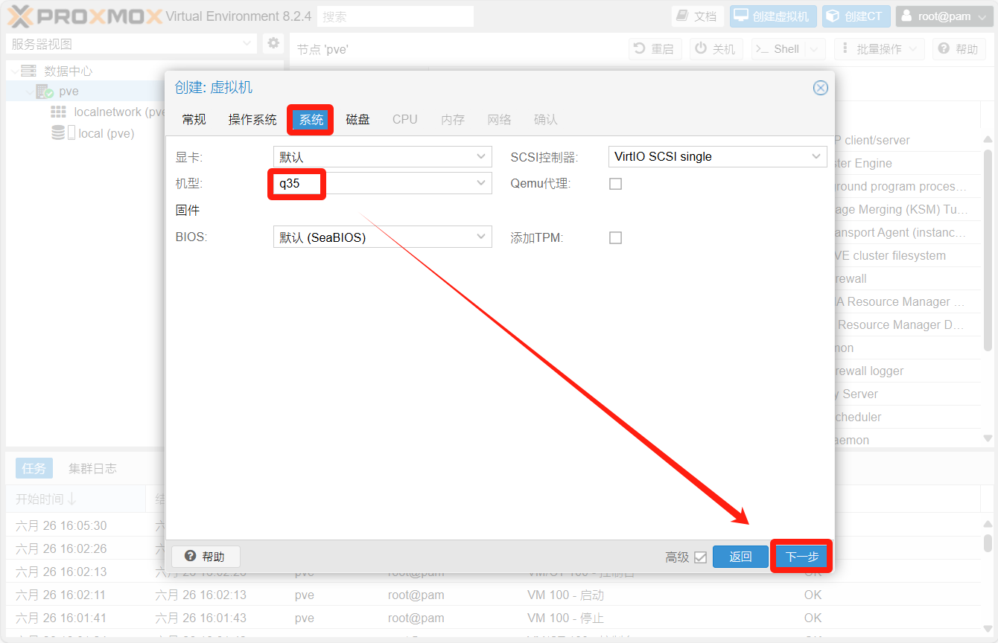This screenshot has height=643, width=998.
Task: Click the 帮助 question-mark button in dialog
Action: [x=206, y=557]
